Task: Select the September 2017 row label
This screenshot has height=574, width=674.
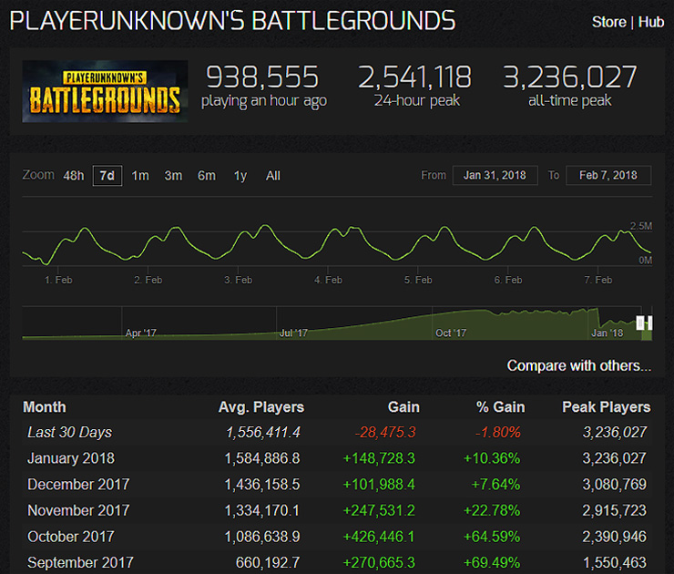Action: tap(80, 562)
